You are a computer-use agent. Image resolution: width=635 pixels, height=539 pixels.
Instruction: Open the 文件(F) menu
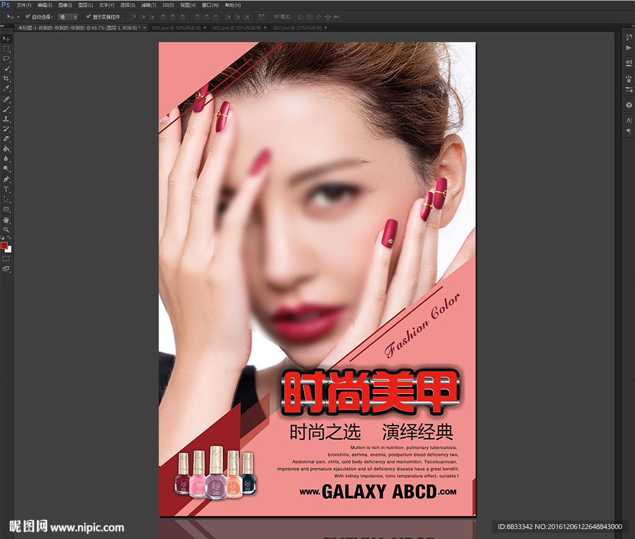(24, 5)
